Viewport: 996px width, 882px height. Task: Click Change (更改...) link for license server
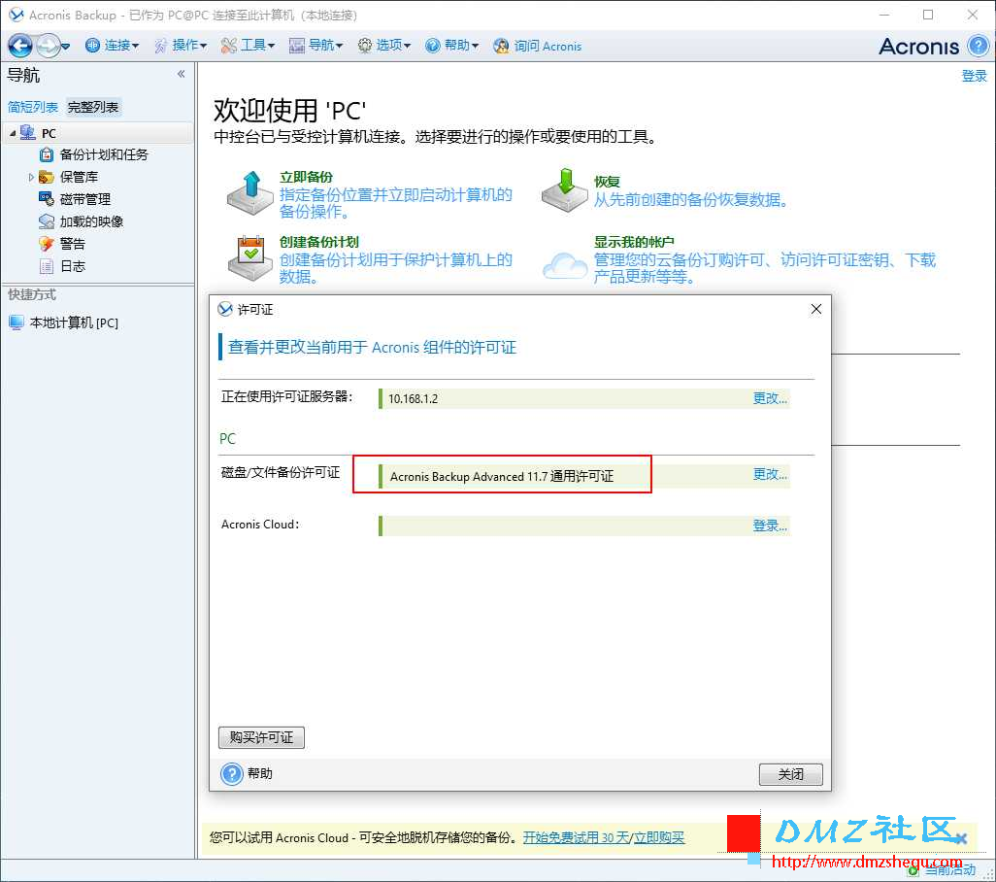[770, 398]
